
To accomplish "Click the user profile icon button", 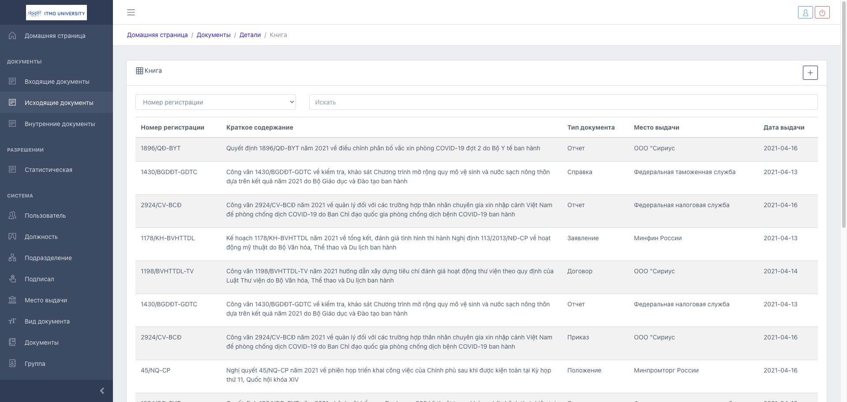I will click(x=805, y=13).
